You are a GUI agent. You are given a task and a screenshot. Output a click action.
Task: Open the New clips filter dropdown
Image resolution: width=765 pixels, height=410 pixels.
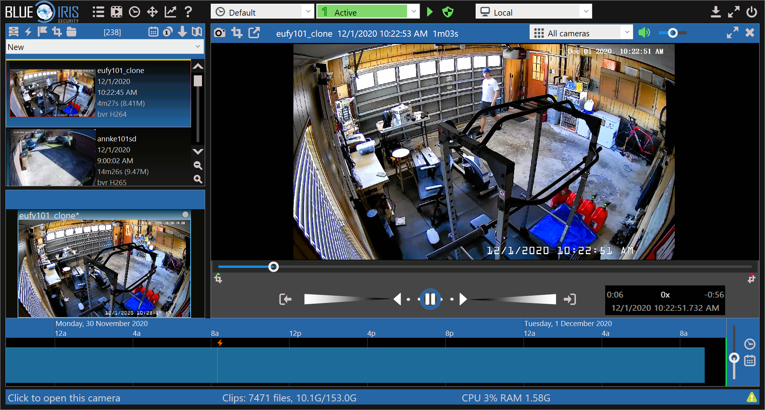(105, 47)
